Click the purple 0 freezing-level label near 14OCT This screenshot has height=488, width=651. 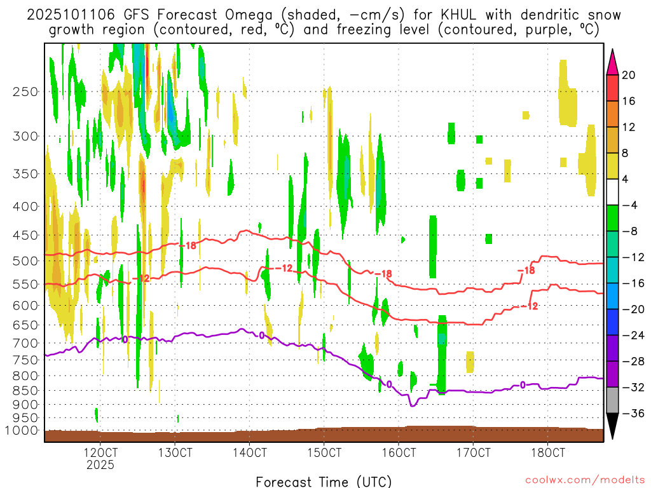click(x=261, y=335)
